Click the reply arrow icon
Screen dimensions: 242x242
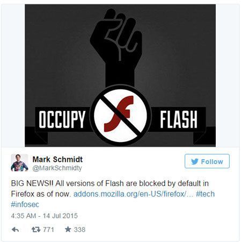coord(15,230)
